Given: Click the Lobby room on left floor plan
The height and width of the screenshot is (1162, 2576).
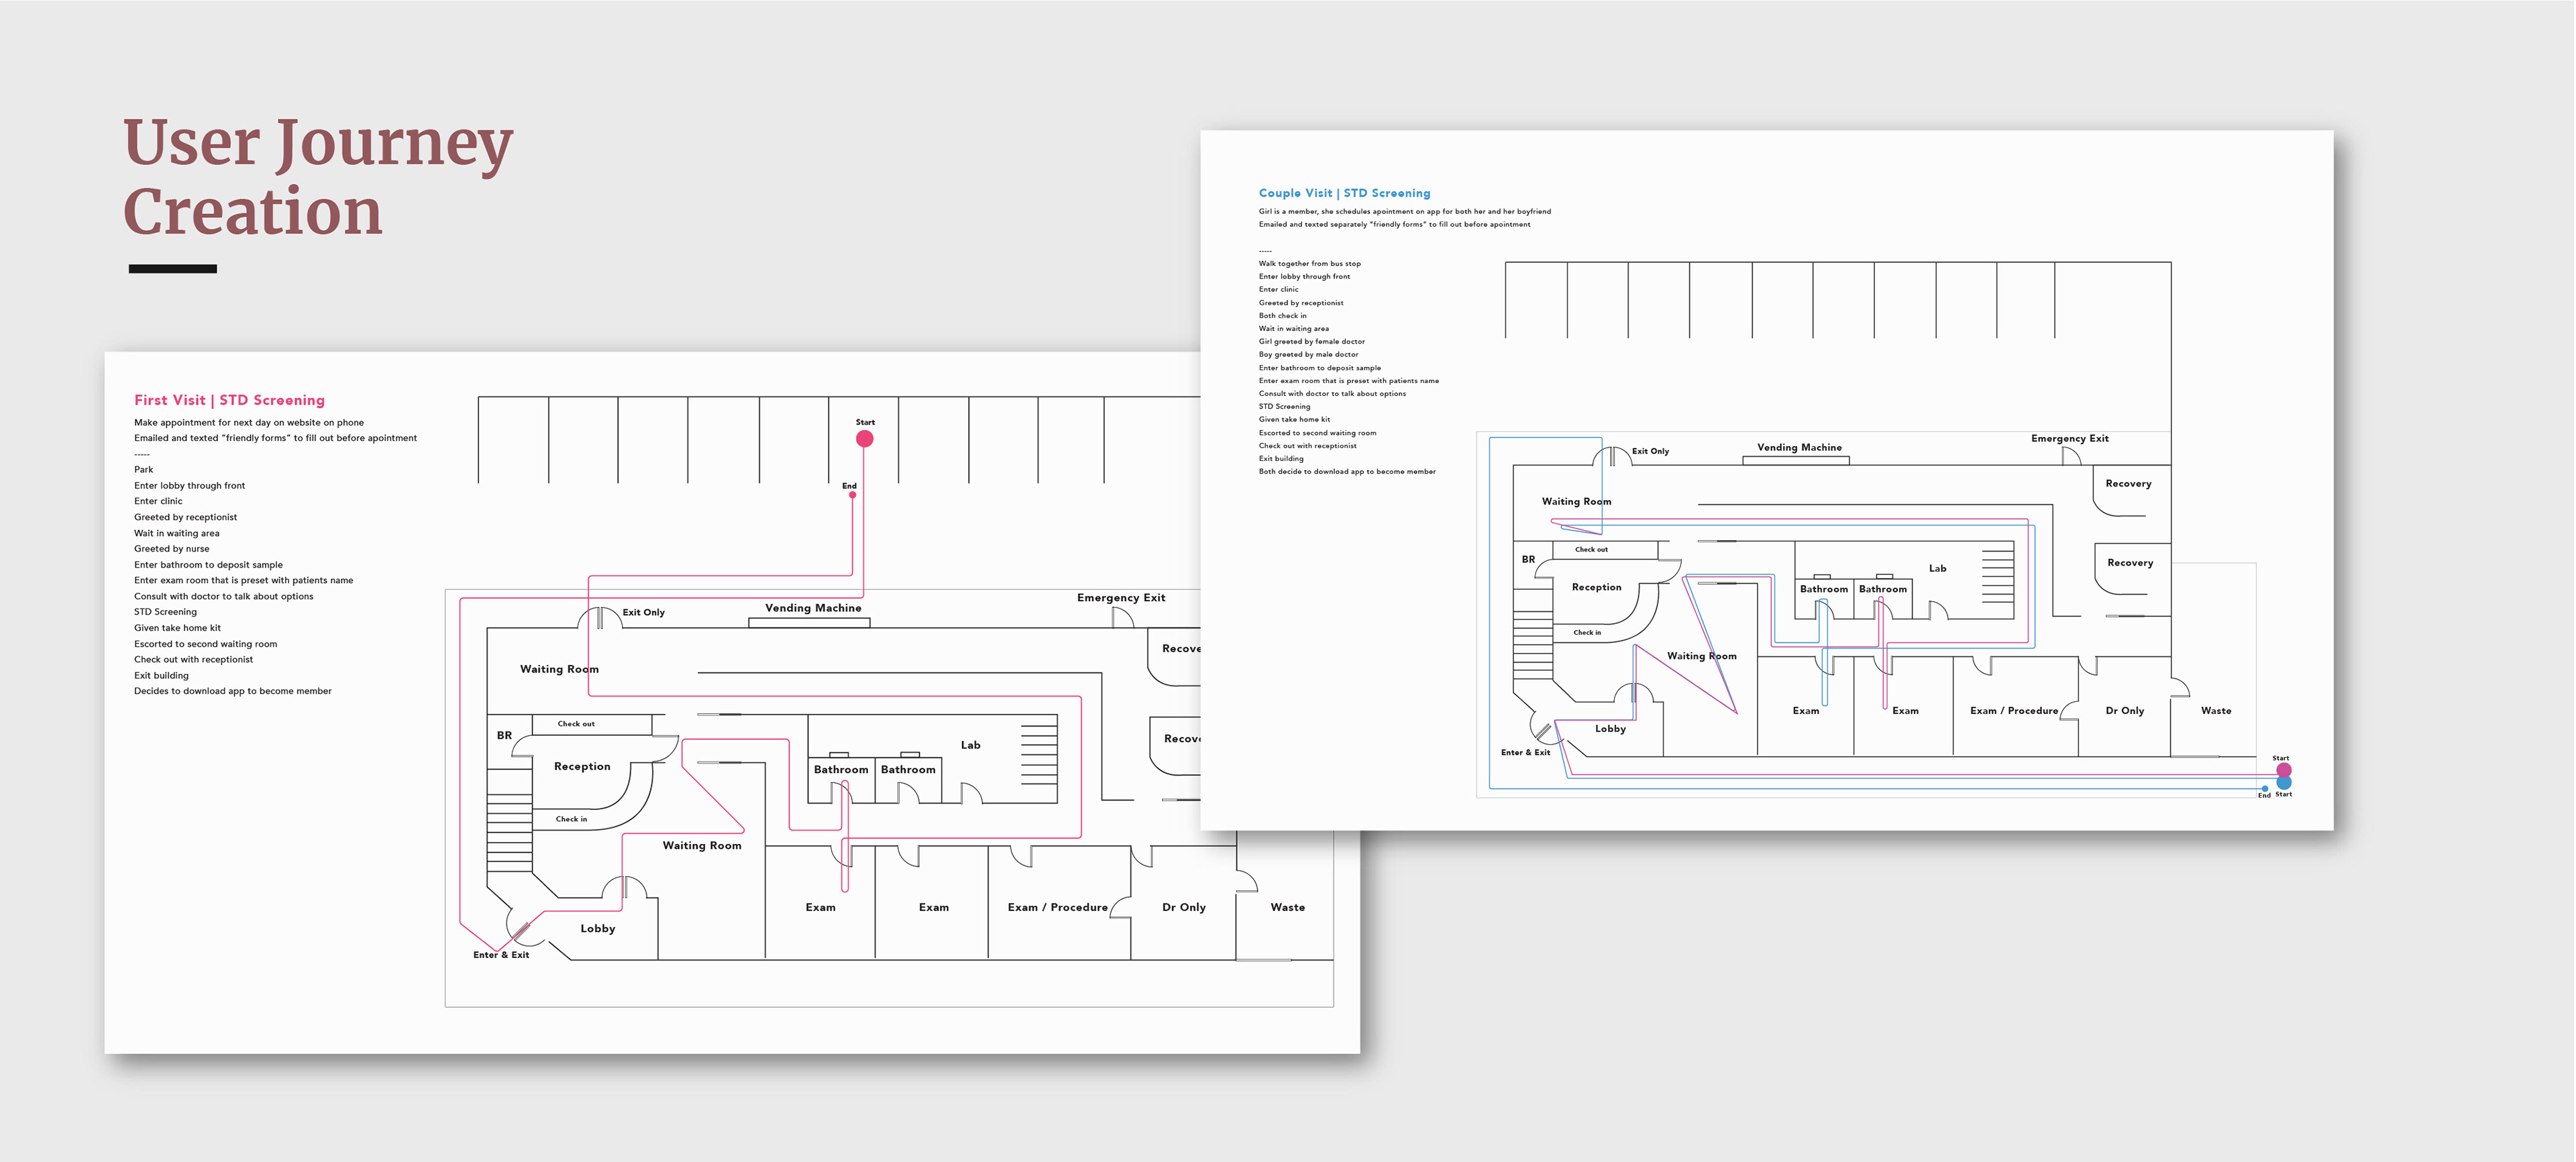Looking at the screenshot, I should click(598, 929).
